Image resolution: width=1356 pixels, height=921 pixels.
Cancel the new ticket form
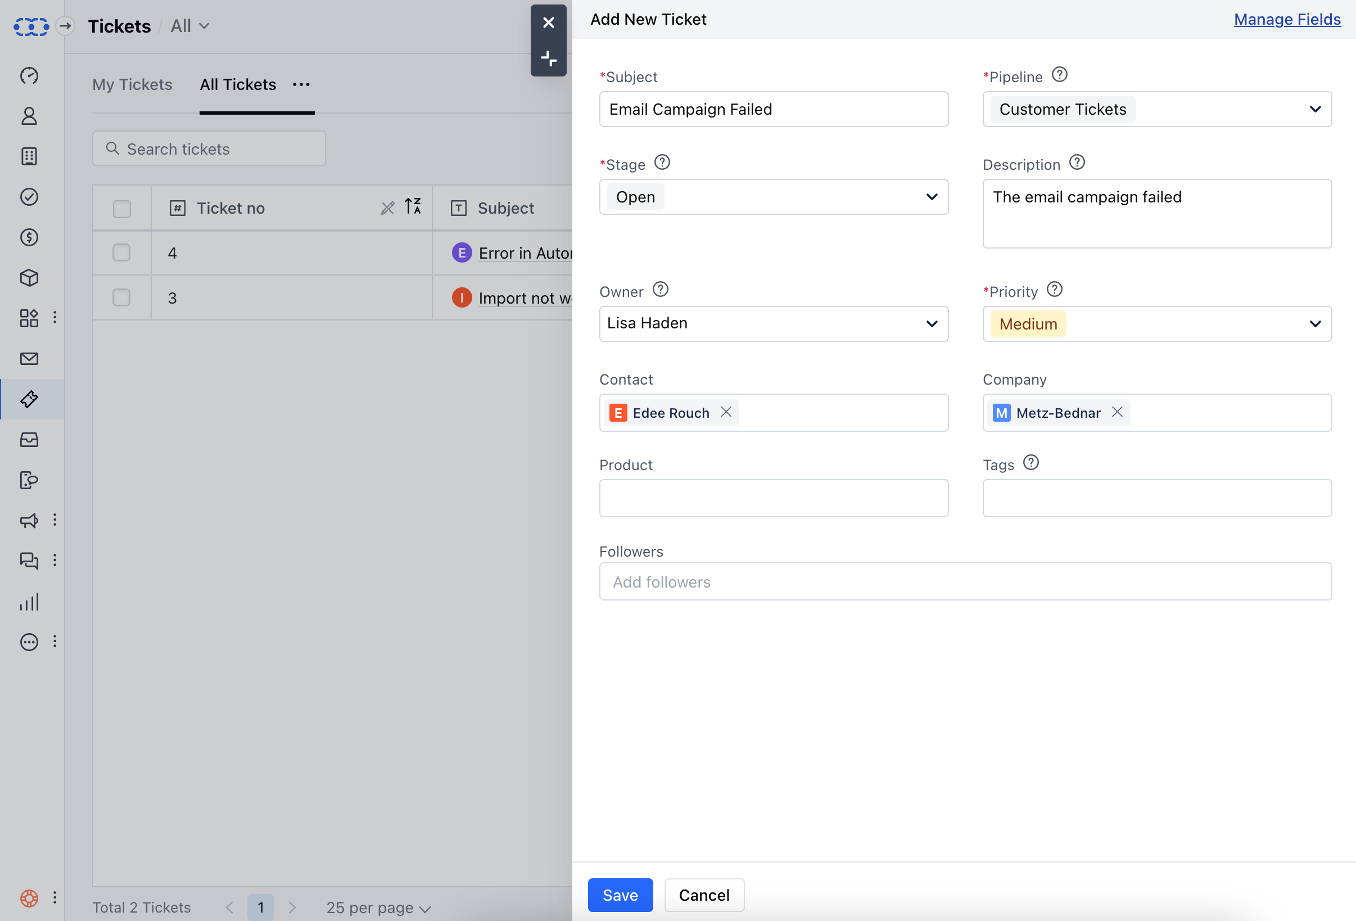click(704, 895)
